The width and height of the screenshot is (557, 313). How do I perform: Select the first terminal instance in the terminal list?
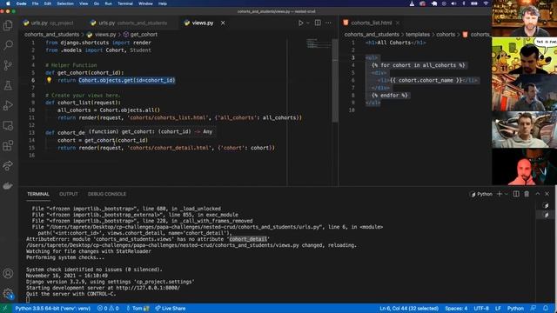[x=546, y=205]
